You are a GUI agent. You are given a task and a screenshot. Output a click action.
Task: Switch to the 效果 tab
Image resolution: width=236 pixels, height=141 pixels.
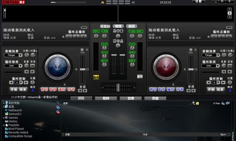131,98
